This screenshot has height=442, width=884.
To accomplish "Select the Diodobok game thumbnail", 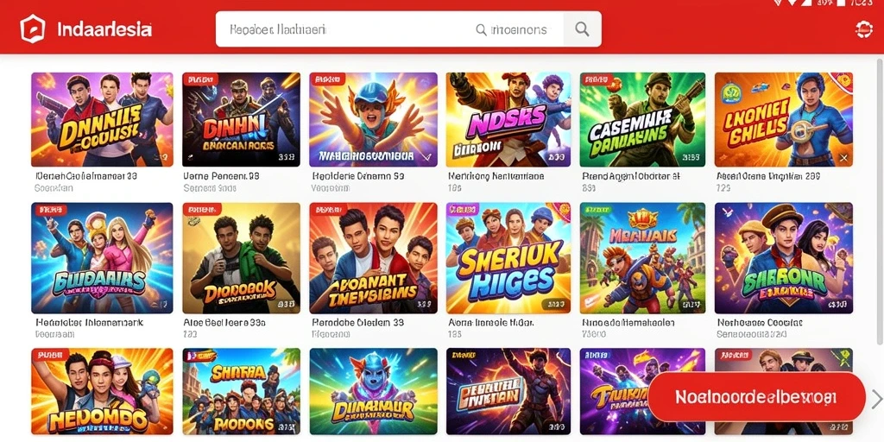I will [242, 258].
